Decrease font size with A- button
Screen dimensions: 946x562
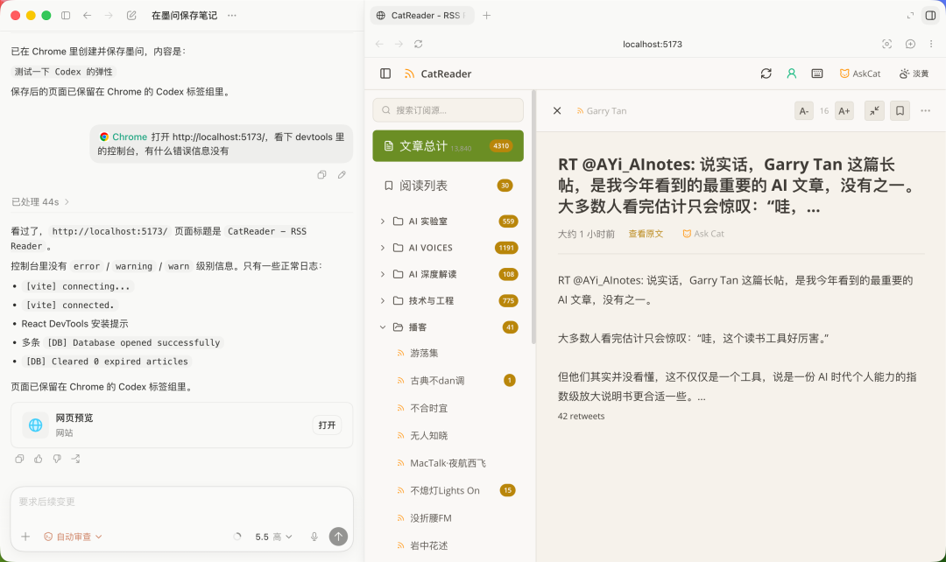click(x=803, y=111)
